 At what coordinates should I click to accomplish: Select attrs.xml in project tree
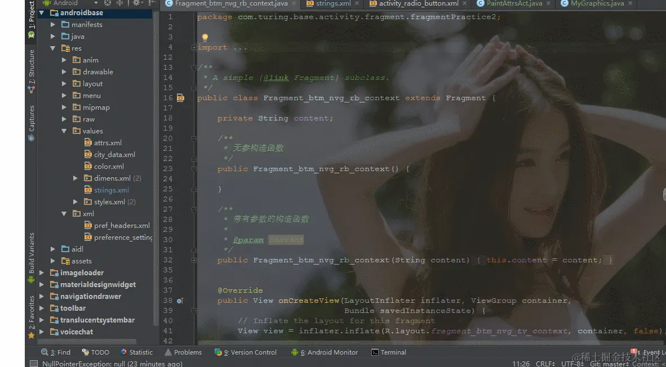pyautogui.click(x=103, y=143)
